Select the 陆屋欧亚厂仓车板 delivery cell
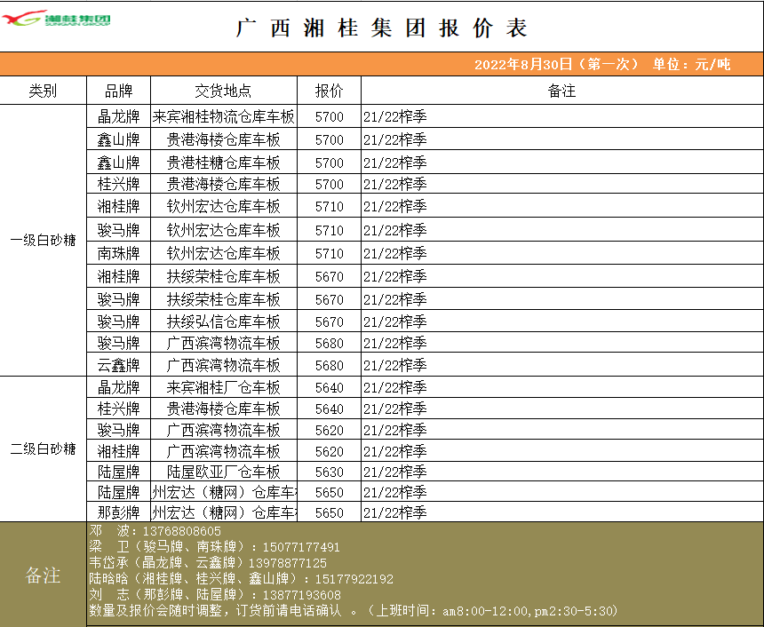 [223, 472]
